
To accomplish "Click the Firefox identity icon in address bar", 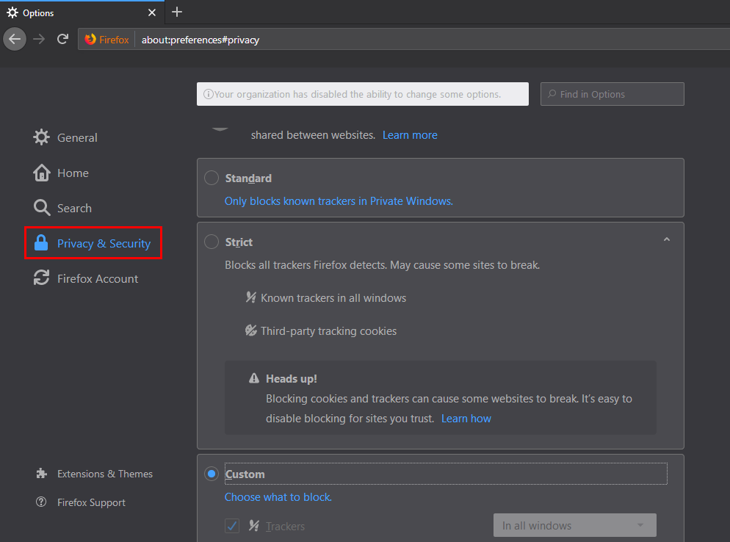I will [90, 40].
